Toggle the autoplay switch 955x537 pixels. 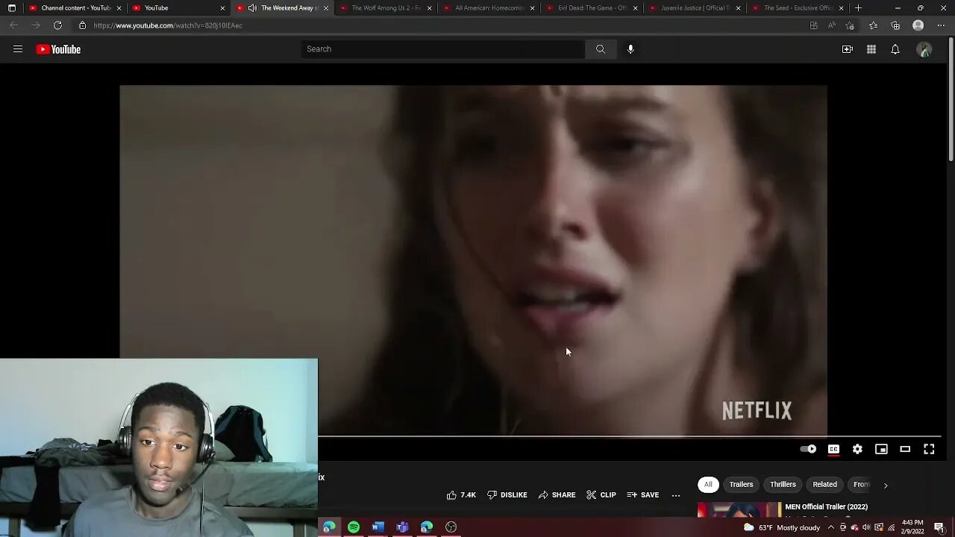(808, 449)
